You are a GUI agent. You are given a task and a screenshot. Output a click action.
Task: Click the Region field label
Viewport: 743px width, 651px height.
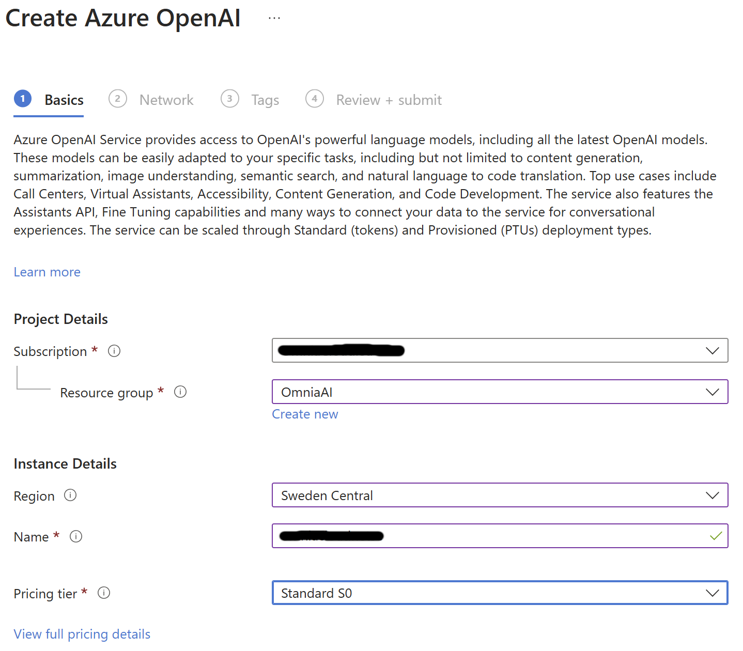[x=34, y=497]
